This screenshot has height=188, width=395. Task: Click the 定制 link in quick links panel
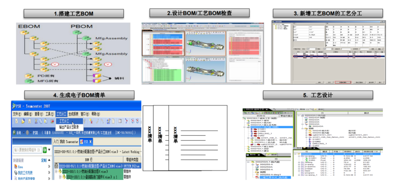pos(44,160)
